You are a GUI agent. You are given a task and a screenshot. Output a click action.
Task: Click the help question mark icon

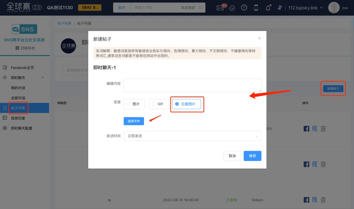click(244, 8)
